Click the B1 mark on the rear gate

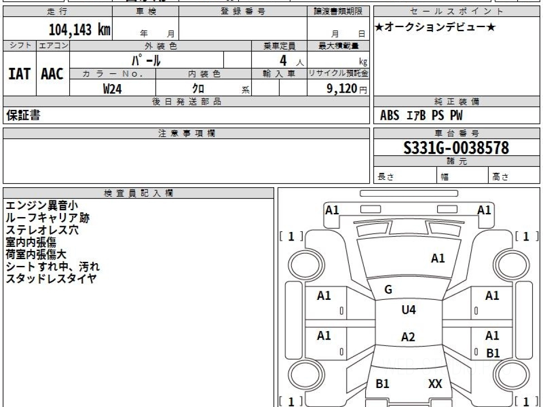coord(382,384)
